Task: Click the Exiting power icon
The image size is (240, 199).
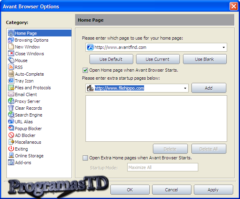Action: [x=11, y=149]
